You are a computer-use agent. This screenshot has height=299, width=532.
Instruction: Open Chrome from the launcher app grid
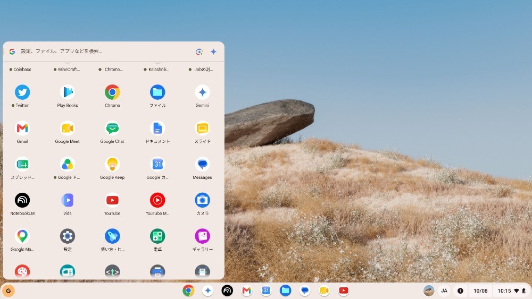pyautogui.click(x=112, y=92)
